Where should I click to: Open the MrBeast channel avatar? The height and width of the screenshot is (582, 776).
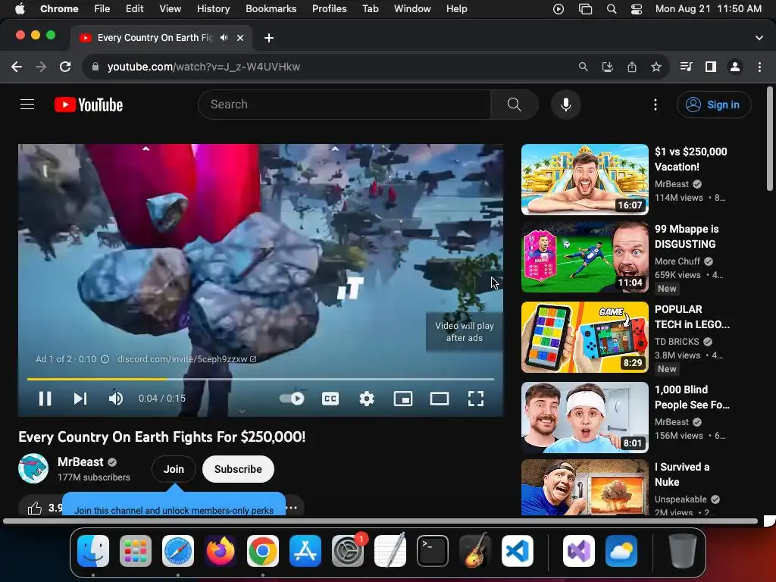33,468
